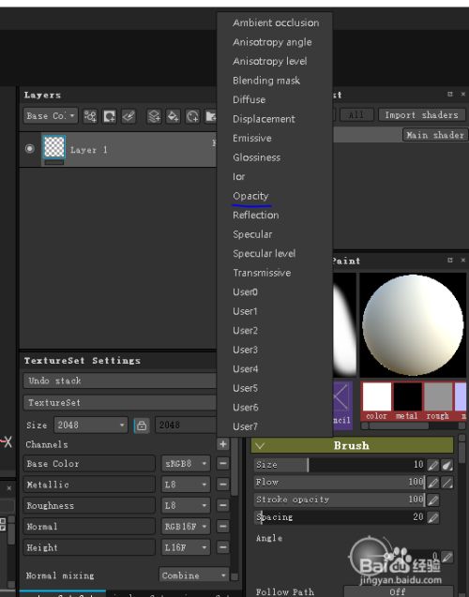Click the add effect icon in Layers toolbar
Viewport: 469px width, 597px height.
(x=90, y=116)
